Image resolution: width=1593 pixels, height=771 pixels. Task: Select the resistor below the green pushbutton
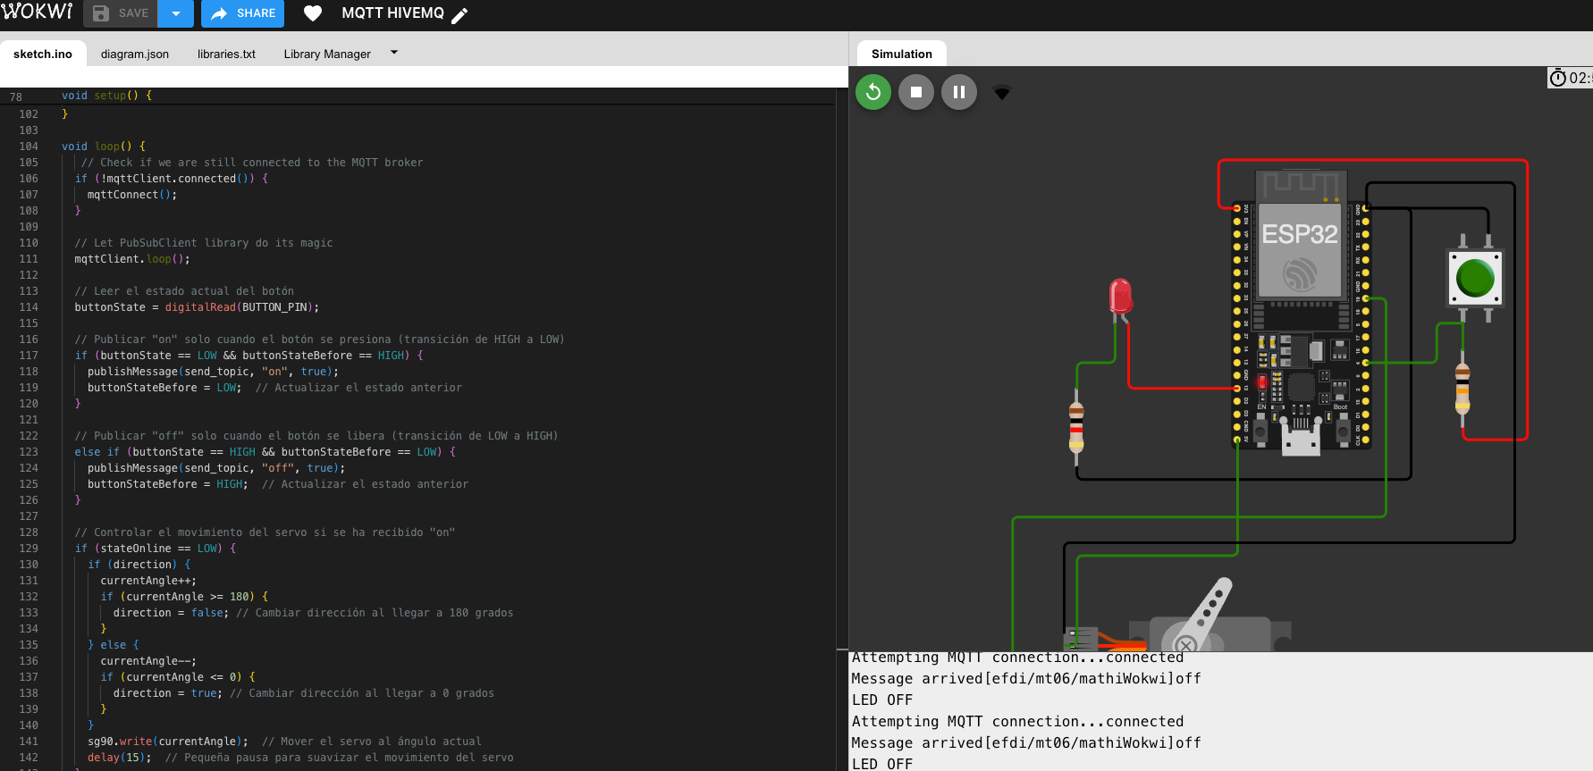[x=1462, y=388]
